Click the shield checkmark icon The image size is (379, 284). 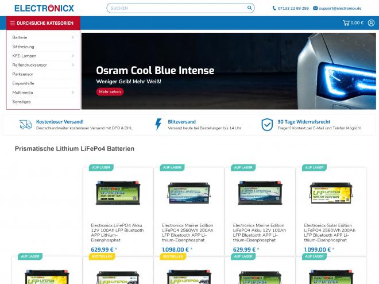pos(267,125)
